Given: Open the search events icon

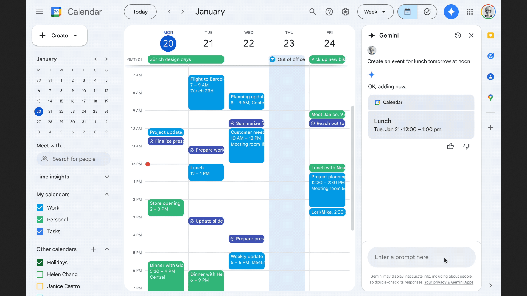Looking at the screenshot, I should point(312,12).
